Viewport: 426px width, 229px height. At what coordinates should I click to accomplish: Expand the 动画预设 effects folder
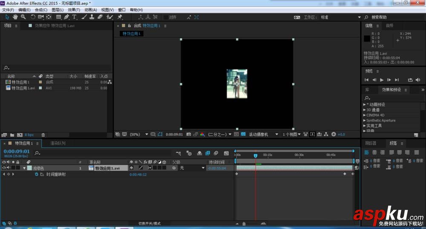coord(365,105)
